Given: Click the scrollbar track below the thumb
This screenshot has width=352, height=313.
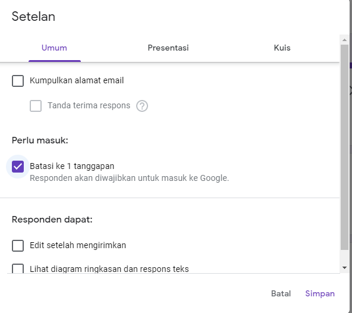Looking at the screenshot, I should [344, 256].
